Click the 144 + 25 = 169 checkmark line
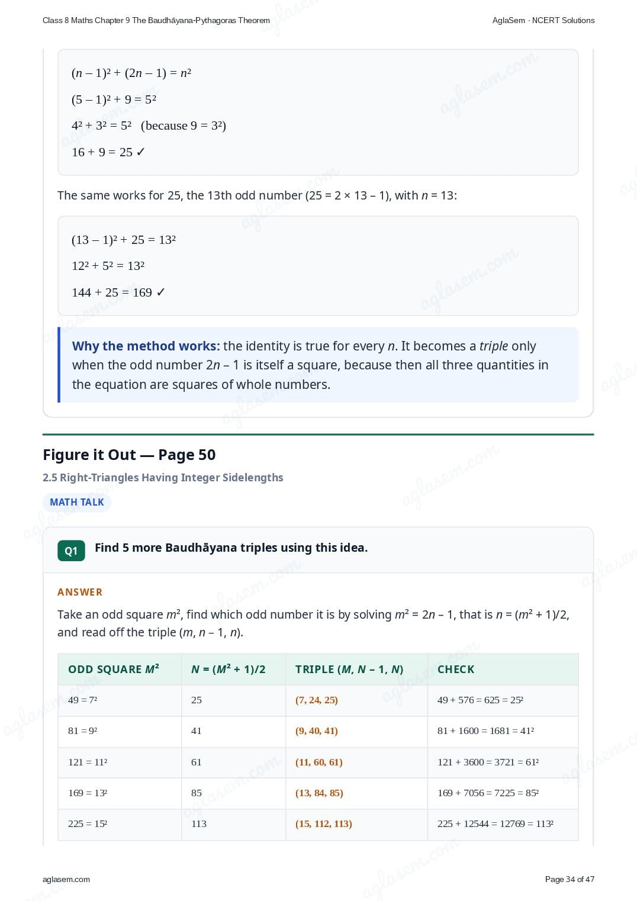 (118, 292)
